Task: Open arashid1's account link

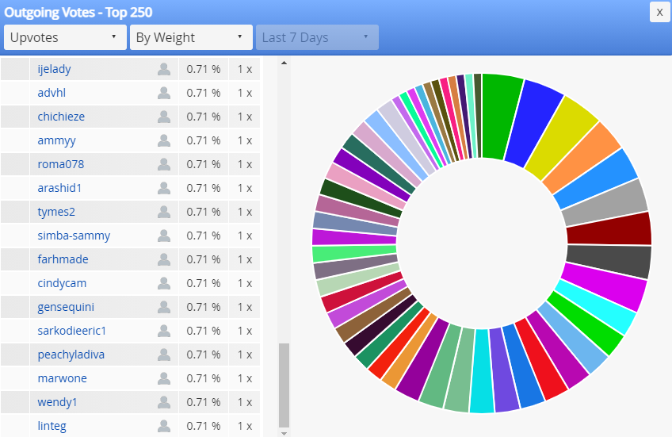Action: [x=59, y=188]
